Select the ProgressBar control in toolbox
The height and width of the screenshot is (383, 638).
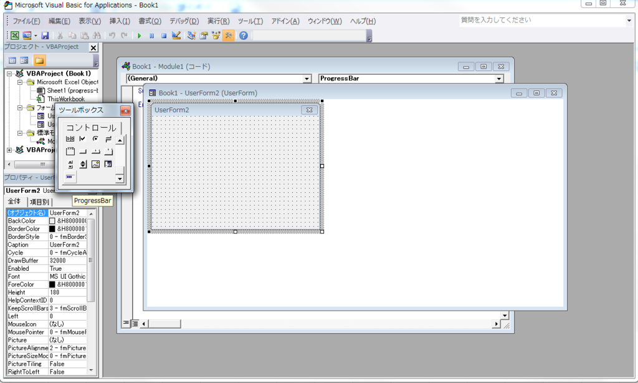(70, 177)
